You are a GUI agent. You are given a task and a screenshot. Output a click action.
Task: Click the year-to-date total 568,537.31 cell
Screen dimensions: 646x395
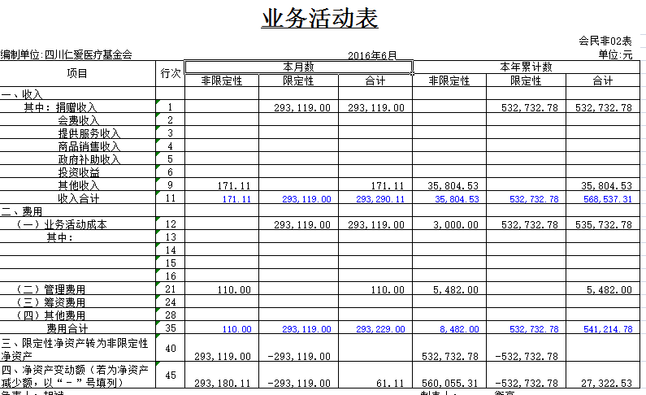[x=602, y=199]
